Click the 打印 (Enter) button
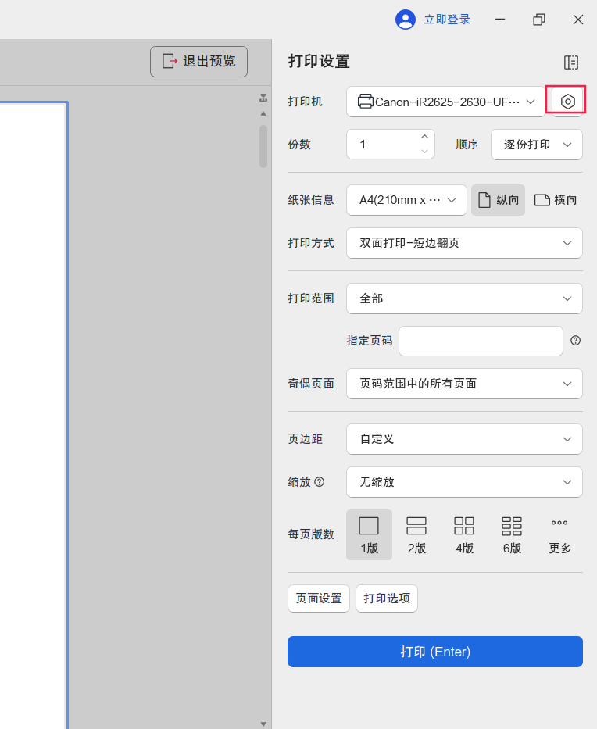Viewport: 597px width, 729px height. [434, 652]
